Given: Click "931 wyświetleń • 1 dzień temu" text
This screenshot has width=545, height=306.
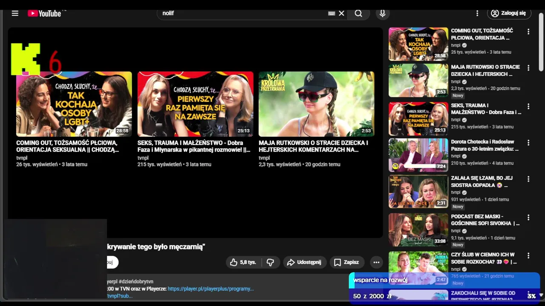Looking at the screenshot, I should (x=480, y=199).
